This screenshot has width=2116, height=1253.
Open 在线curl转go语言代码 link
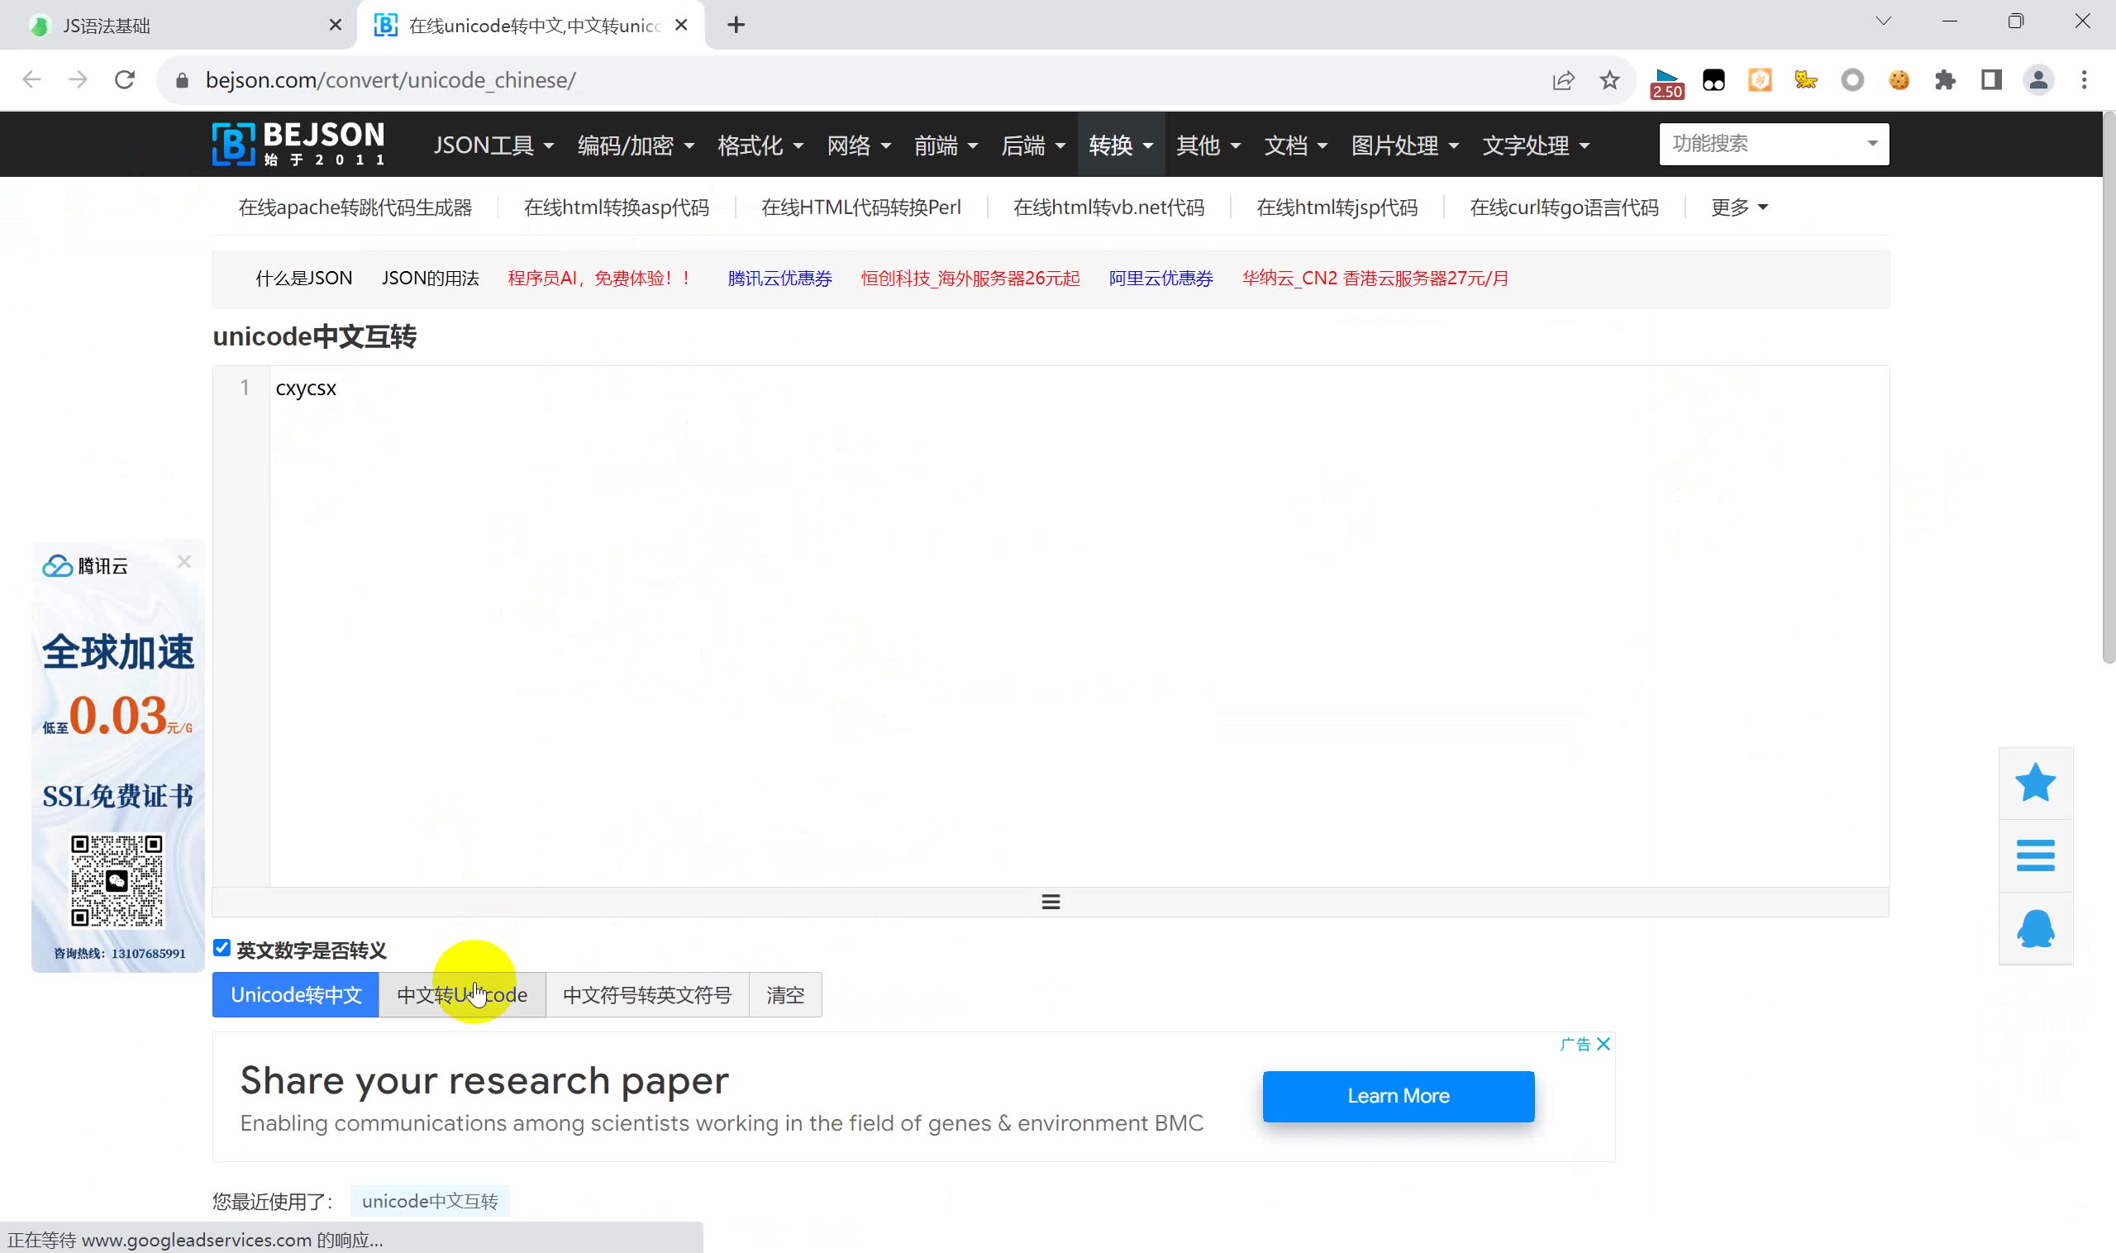[1564, 207]
